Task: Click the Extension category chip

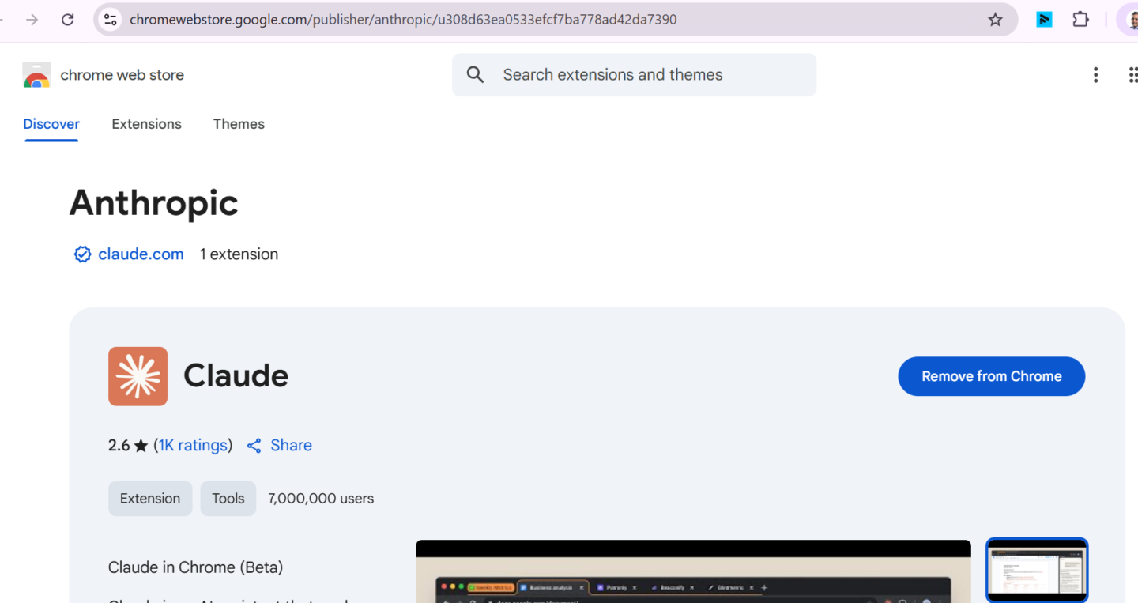Action: pyautogui.click(x=150, y=499)
